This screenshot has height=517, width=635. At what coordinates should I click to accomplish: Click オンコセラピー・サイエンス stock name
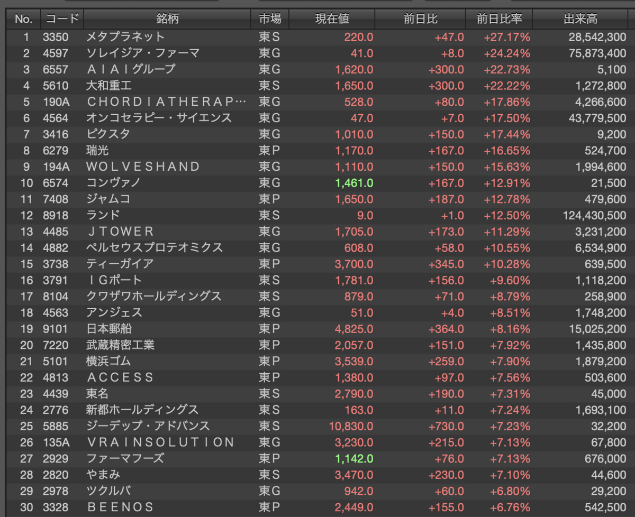(159, 118)
